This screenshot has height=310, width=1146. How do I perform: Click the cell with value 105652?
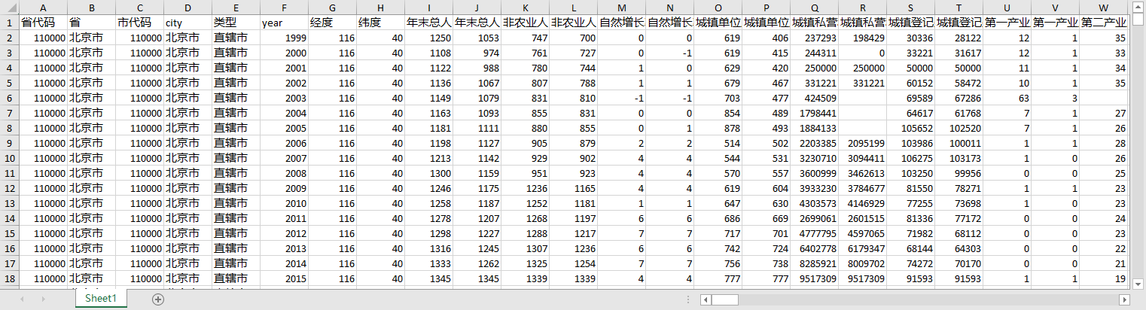(x=910, y=128)
